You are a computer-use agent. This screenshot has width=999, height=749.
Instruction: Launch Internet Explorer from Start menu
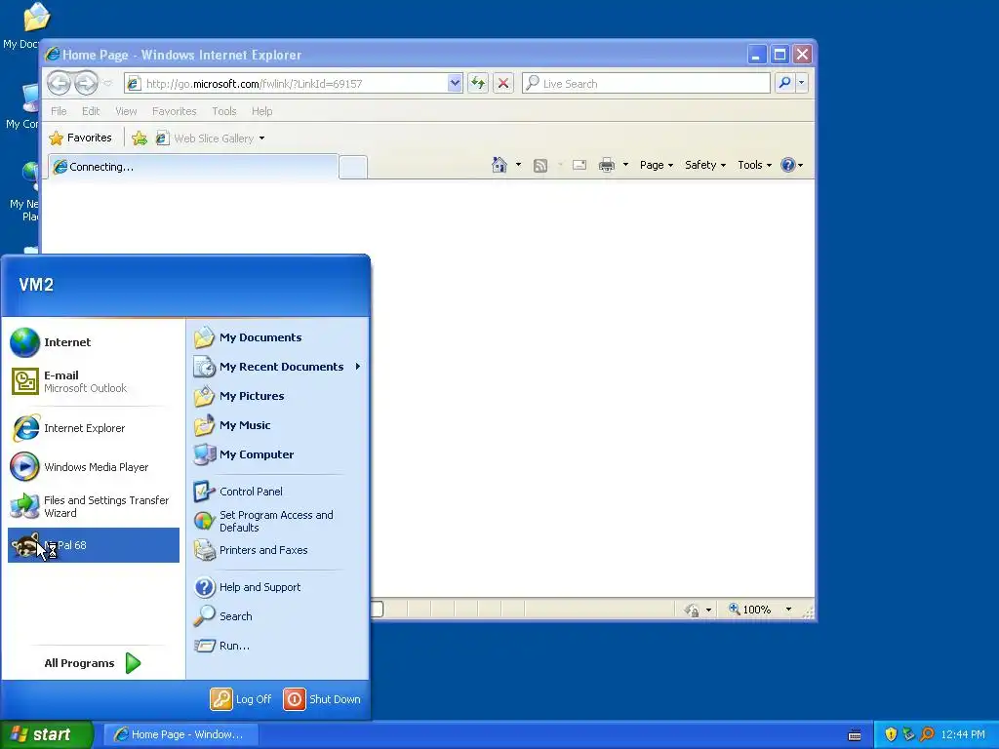[93, 428]
